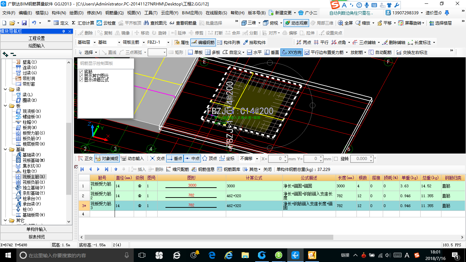Click 两点 two-point axis tool

(304, 43)
